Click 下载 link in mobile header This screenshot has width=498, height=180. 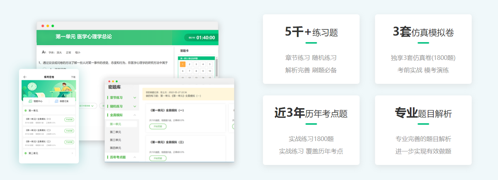[73, 77]
